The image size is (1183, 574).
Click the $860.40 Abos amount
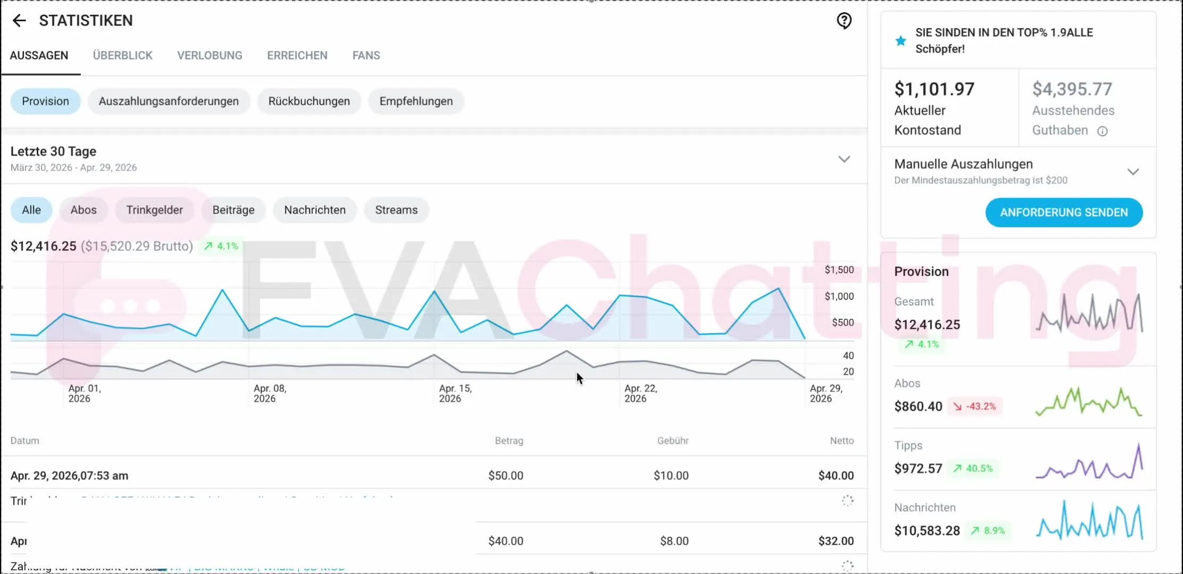tap(918, 407)
